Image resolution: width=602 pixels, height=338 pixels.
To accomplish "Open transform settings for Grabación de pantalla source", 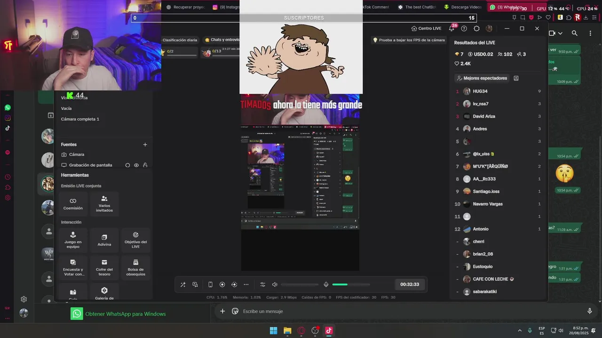I will [127, 165].
